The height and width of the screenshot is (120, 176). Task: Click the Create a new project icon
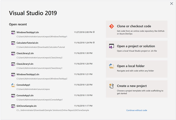coord(111,86)
